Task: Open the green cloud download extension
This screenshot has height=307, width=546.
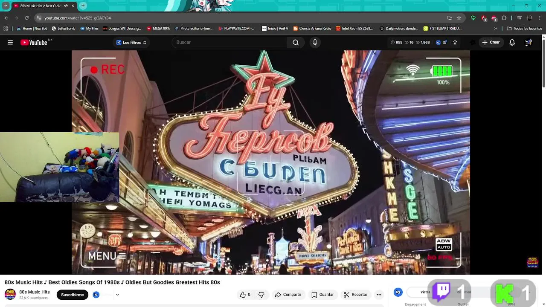Action: click(473, 18)
